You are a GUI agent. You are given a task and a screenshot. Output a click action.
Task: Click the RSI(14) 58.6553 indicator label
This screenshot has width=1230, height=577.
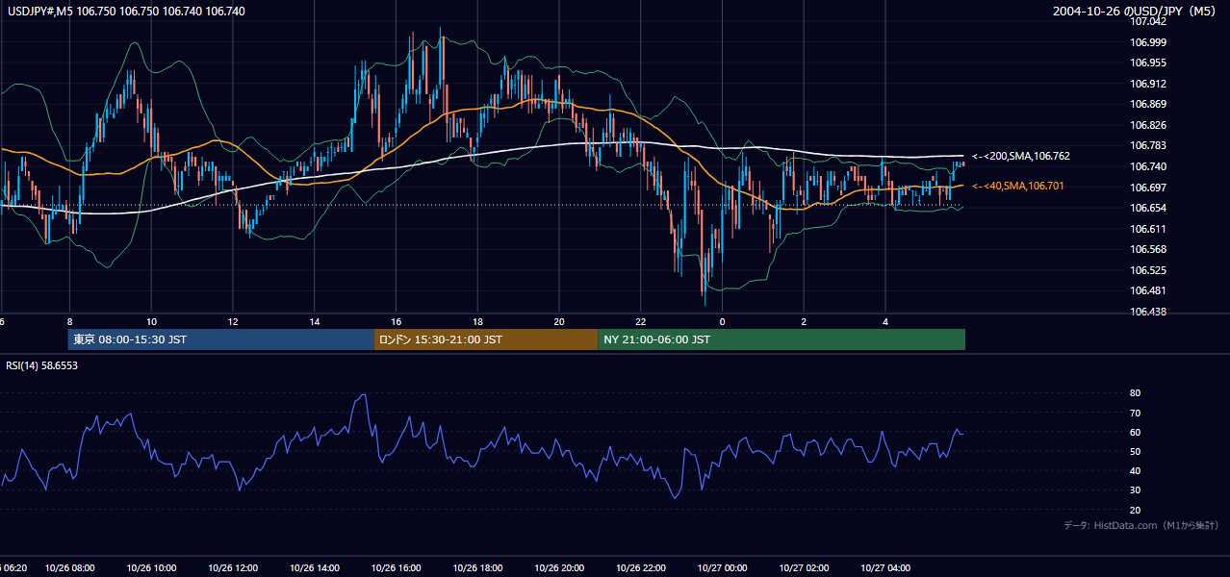pyautogui.click(x=42, y=365)
